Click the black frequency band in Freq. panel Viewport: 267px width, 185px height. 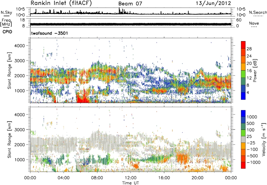pyautogui.click(x=130, y=24)
